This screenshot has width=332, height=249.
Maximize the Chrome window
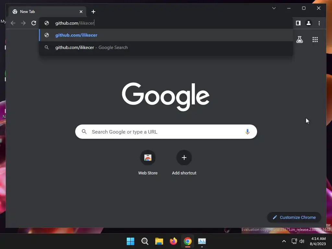(x=303, y=8)
